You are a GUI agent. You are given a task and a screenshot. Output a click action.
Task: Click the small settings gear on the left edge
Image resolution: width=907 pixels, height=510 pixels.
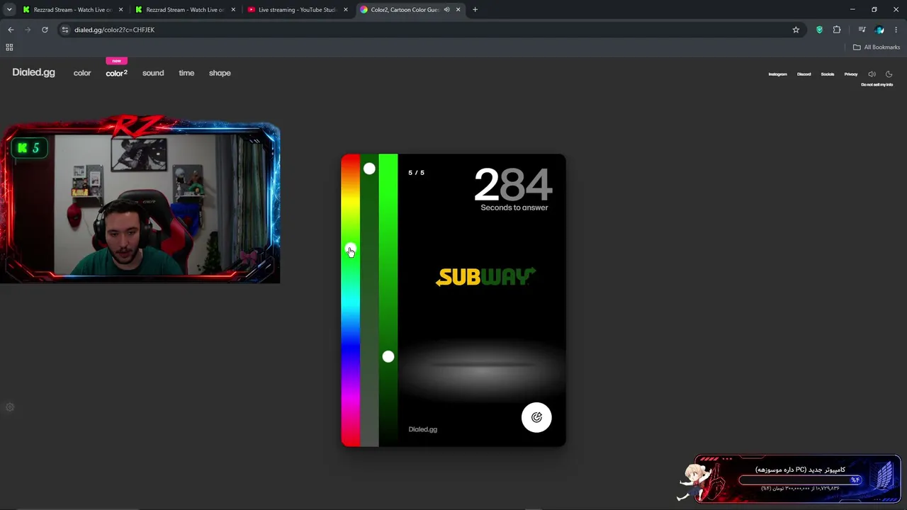pos(10,407)
